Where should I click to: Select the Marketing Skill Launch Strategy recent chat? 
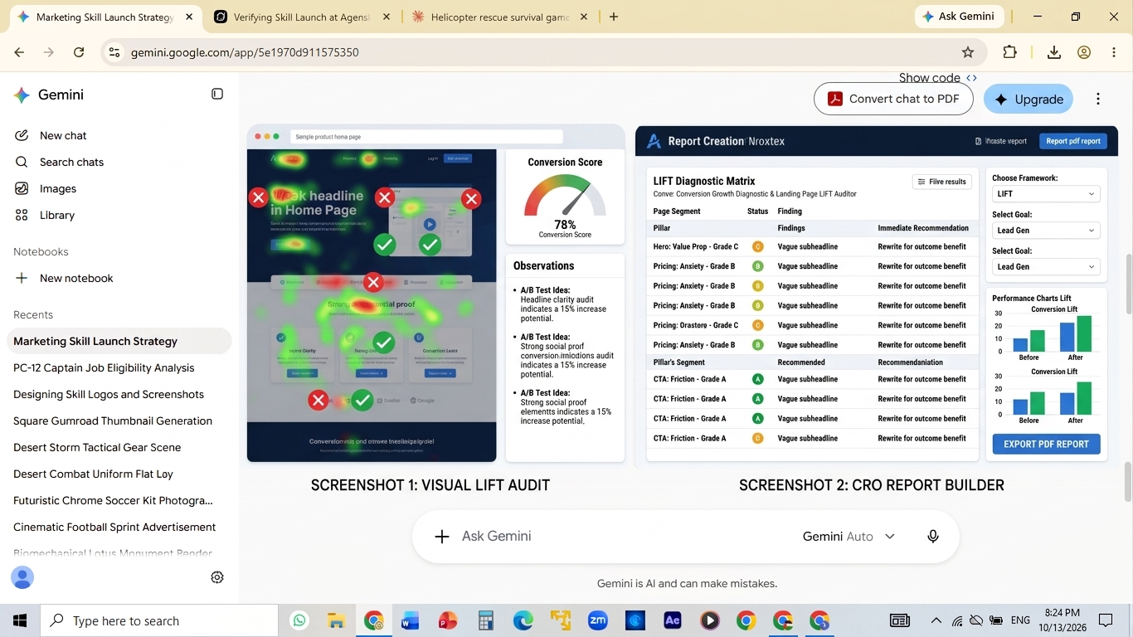119,341
